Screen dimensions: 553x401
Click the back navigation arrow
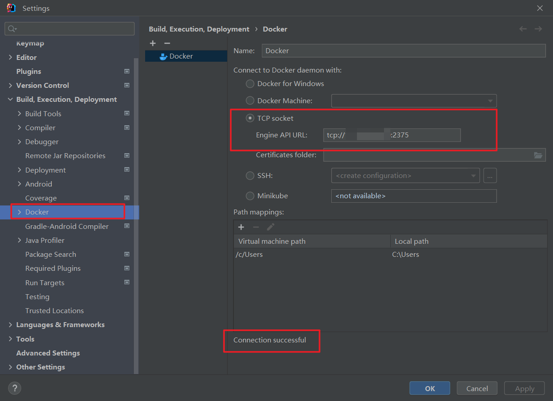click(523, 29)
